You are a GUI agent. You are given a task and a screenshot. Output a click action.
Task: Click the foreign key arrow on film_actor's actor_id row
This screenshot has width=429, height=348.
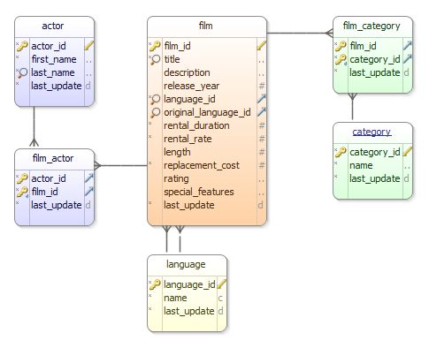[x=89, y=178]
